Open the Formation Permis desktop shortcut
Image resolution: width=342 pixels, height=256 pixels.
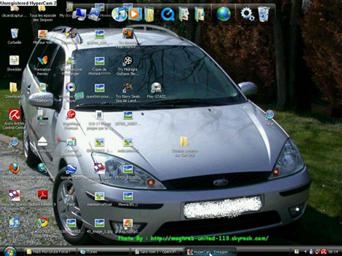click(x=42, y=65)
